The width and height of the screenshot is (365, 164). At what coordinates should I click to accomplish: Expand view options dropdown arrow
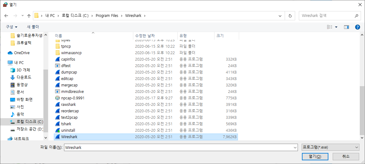[x=336, y=27]
